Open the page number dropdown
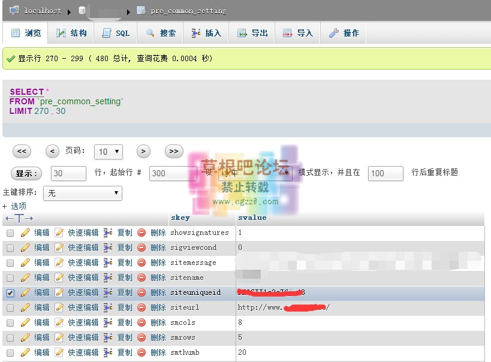Screen dimensions: 491x362 coord(109,152)
